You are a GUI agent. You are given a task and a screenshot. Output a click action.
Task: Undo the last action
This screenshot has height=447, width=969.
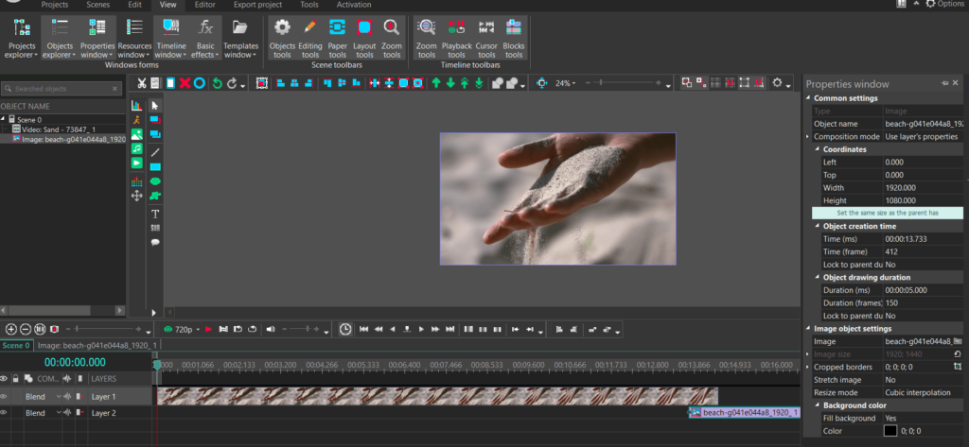(217, 83)
